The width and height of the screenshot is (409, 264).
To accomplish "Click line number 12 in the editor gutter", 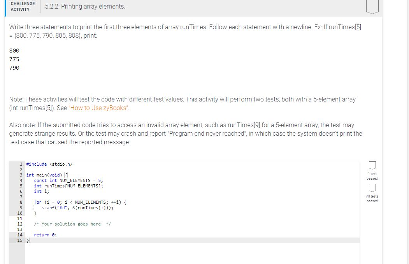I will coord(20,224).
